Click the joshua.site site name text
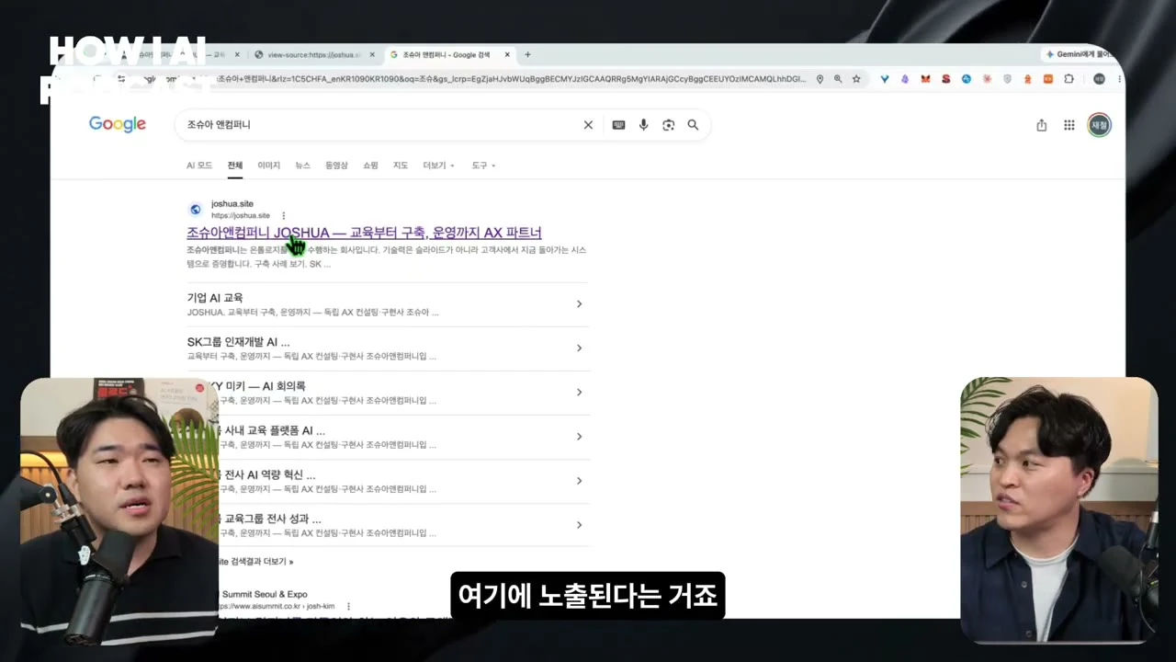1176x662 pixels. coord(232,204)
